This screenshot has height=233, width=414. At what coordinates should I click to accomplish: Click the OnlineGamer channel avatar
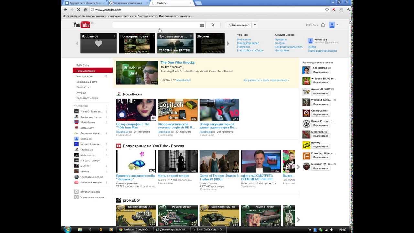point(306,113)
